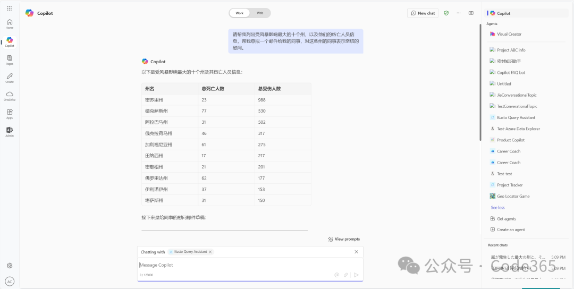
Task: Open Admin in left sidebar
Action: [10, 132]
